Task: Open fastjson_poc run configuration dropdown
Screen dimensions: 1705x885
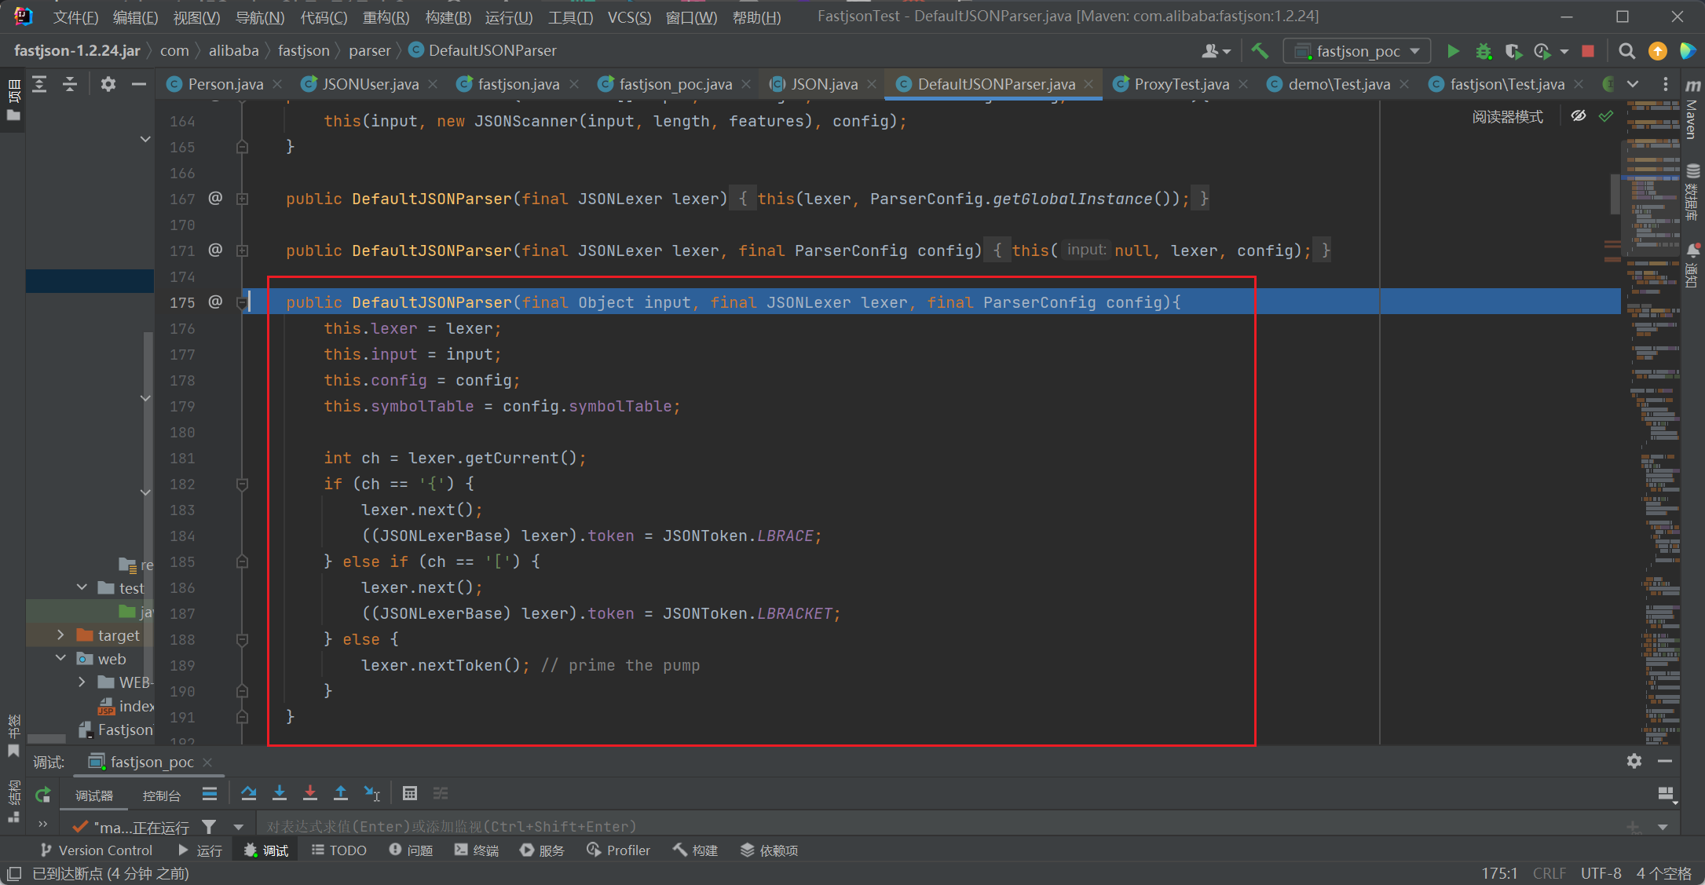Action: pos(1357,51)
